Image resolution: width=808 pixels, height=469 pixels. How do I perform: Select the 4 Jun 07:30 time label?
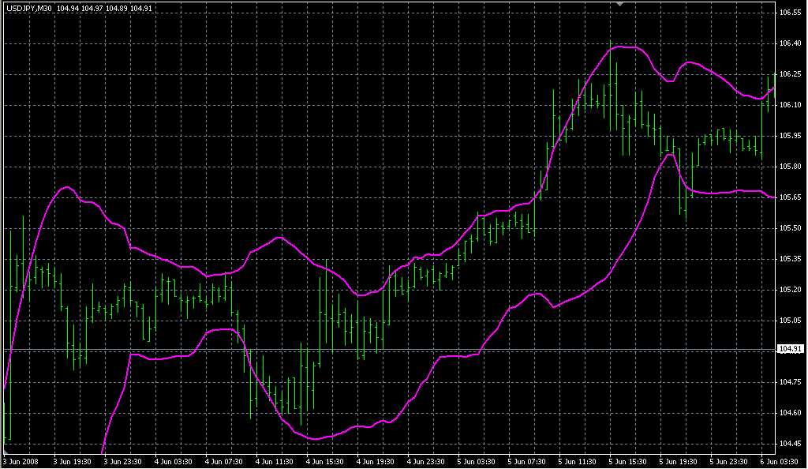(x=223, y=461)
